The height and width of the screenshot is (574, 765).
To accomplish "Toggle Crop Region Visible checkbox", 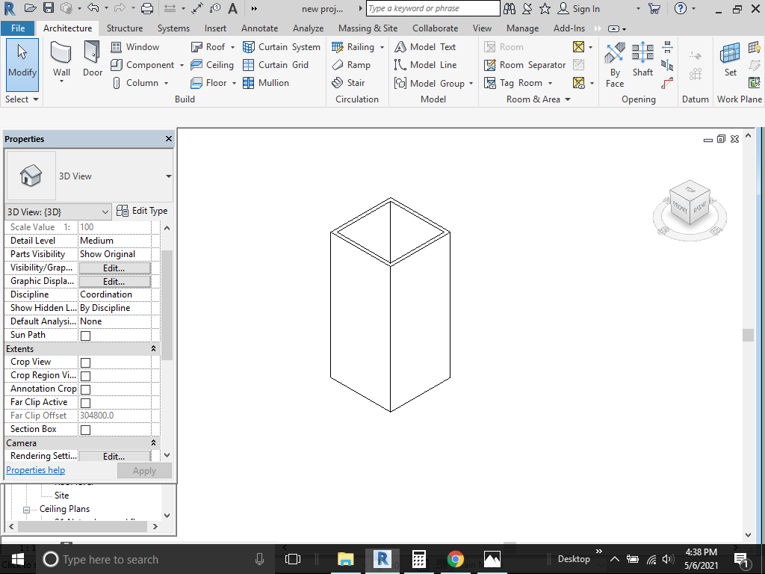I will coord(85,376).
